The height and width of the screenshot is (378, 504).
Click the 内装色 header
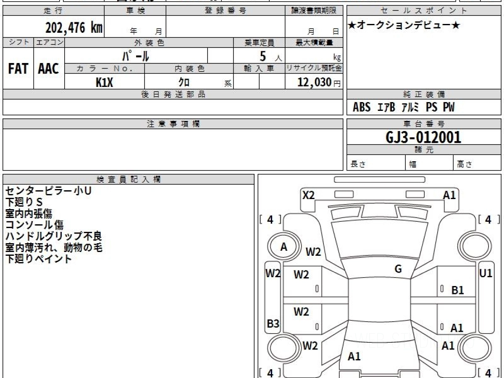[189, 68]
